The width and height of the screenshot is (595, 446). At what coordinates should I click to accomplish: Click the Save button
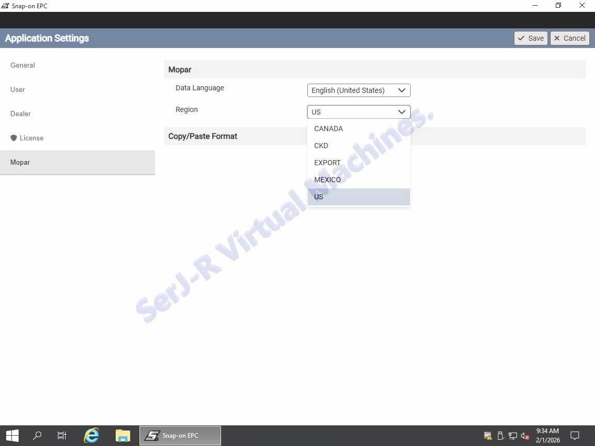[x=530, y=38]
